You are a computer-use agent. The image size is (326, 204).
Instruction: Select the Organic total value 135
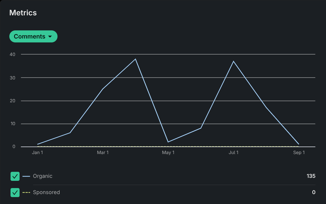click(x=311, y=176)
